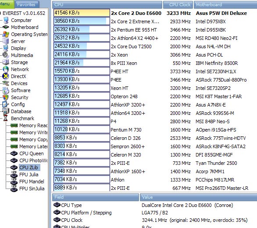Image resolution: width=257 pixels, height=228 pixels.
Task: Click the Celeron D 326 entry
Action: click(125, 138)
